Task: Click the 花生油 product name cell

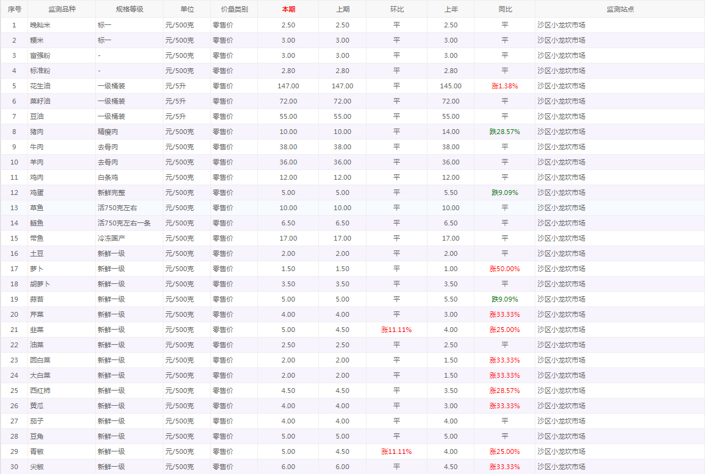Action: pyautogui.click(x=41, y=86)
